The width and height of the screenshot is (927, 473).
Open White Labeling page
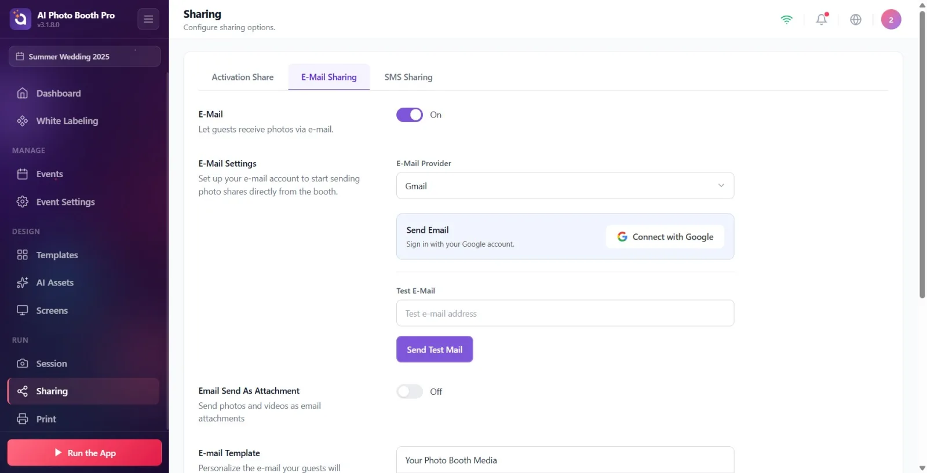click(x=83, y=120)
